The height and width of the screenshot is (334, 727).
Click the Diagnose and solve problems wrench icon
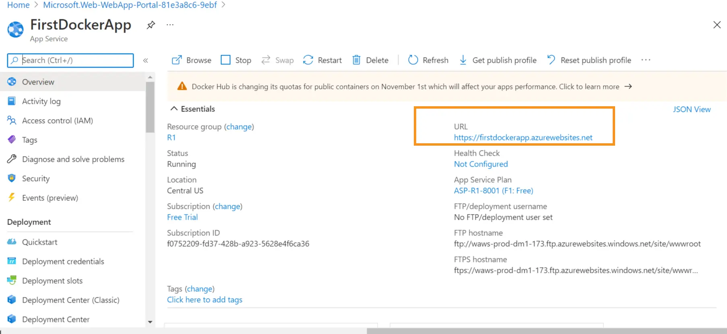(x=12, y=159)
